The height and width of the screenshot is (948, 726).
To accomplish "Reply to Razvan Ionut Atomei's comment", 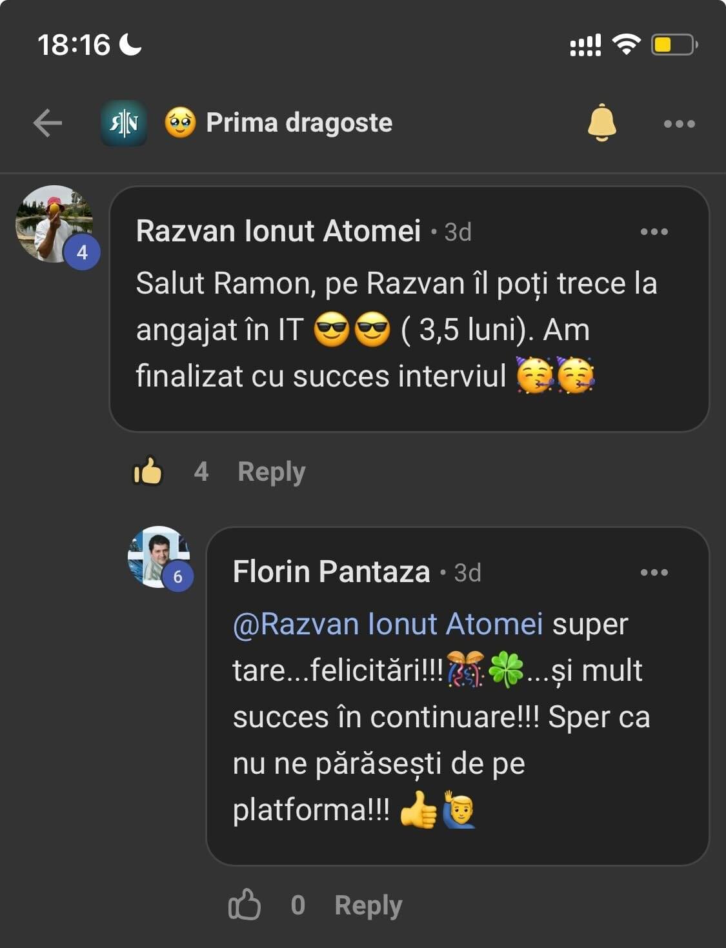I will point(271,472).
